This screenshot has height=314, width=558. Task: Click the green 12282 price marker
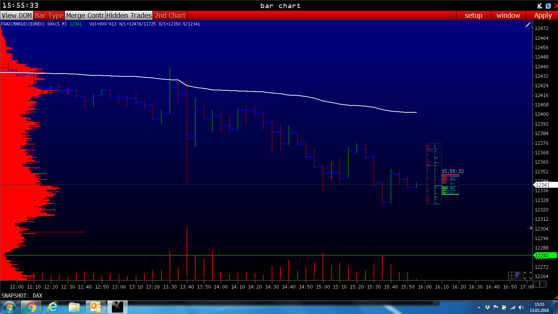pos(545,255)
